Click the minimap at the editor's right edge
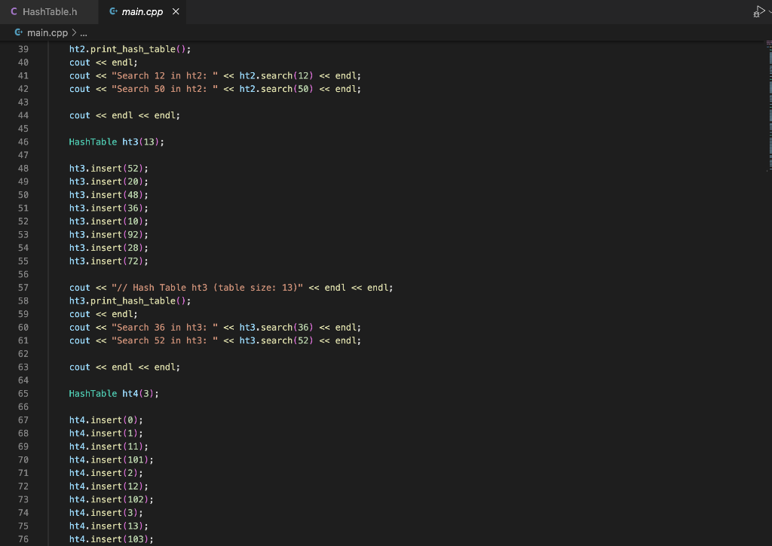This screenshot has width=772, height=546. 768,105
